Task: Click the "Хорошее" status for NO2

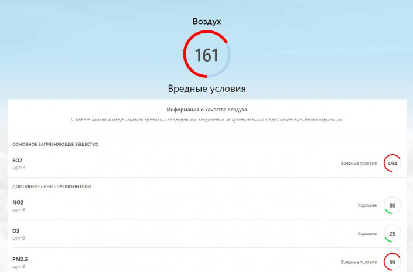Action: (367, 206)
